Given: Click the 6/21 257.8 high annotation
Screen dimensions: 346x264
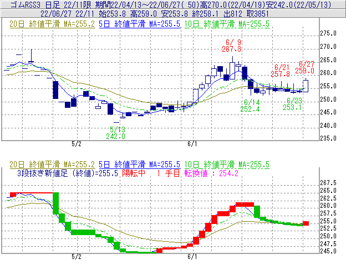Looking at the screenshot, I should (x=281, y=71).
